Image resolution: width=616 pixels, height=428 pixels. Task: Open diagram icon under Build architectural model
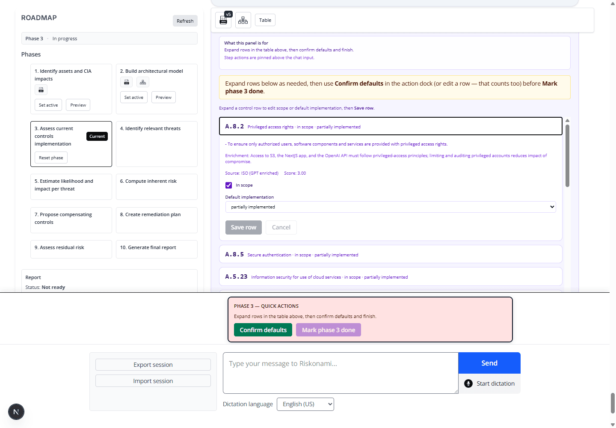pyautogui.click(x=143, y=82)
